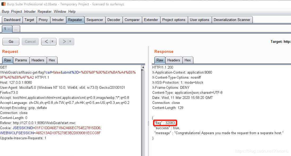The height and width of the screenshot is (156, 291).
Task: Switch to the Proxy tab
Action: point(43,20)
